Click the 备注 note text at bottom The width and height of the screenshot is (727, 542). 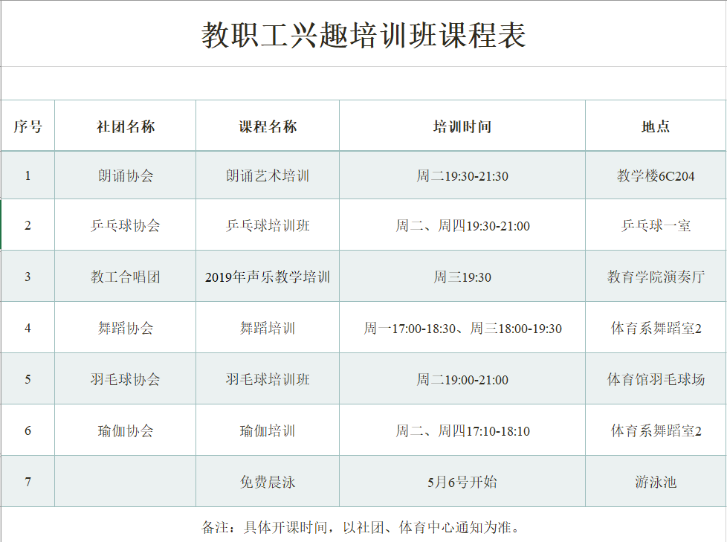click(x=363, y=520)
